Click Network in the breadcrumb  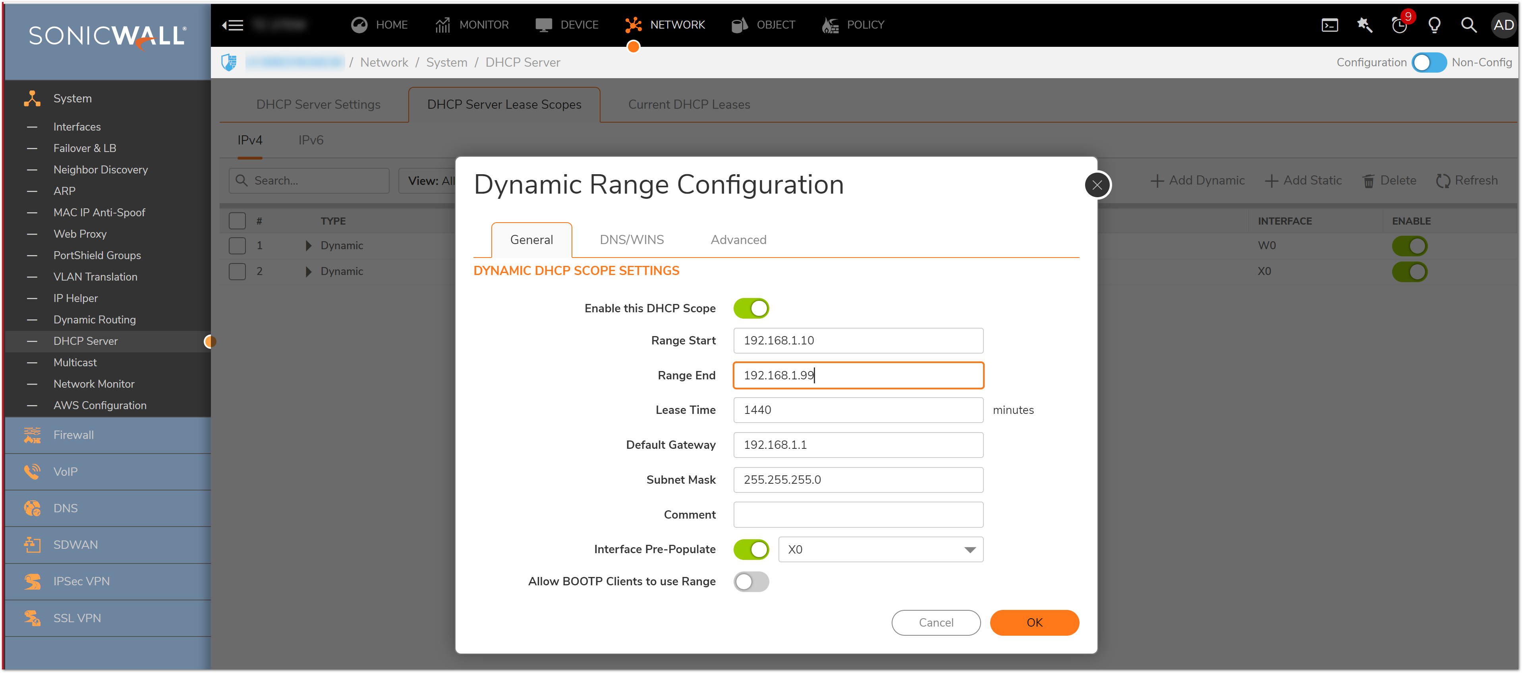click(384, 62)
